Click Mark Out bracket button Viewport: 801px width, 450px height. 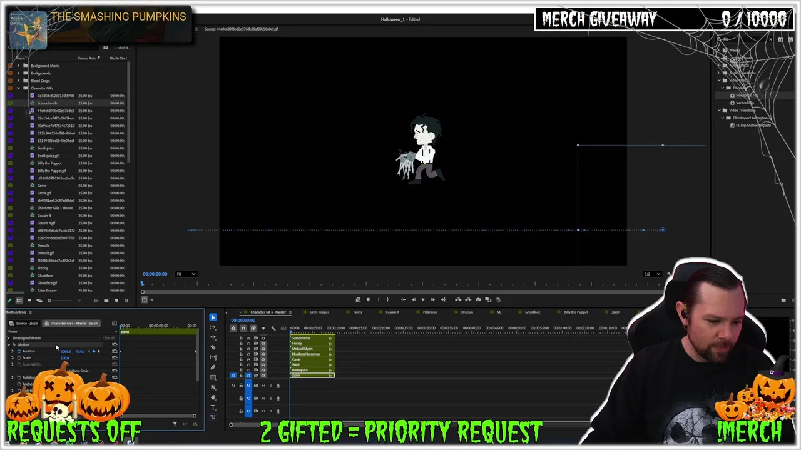pos(387,299)
